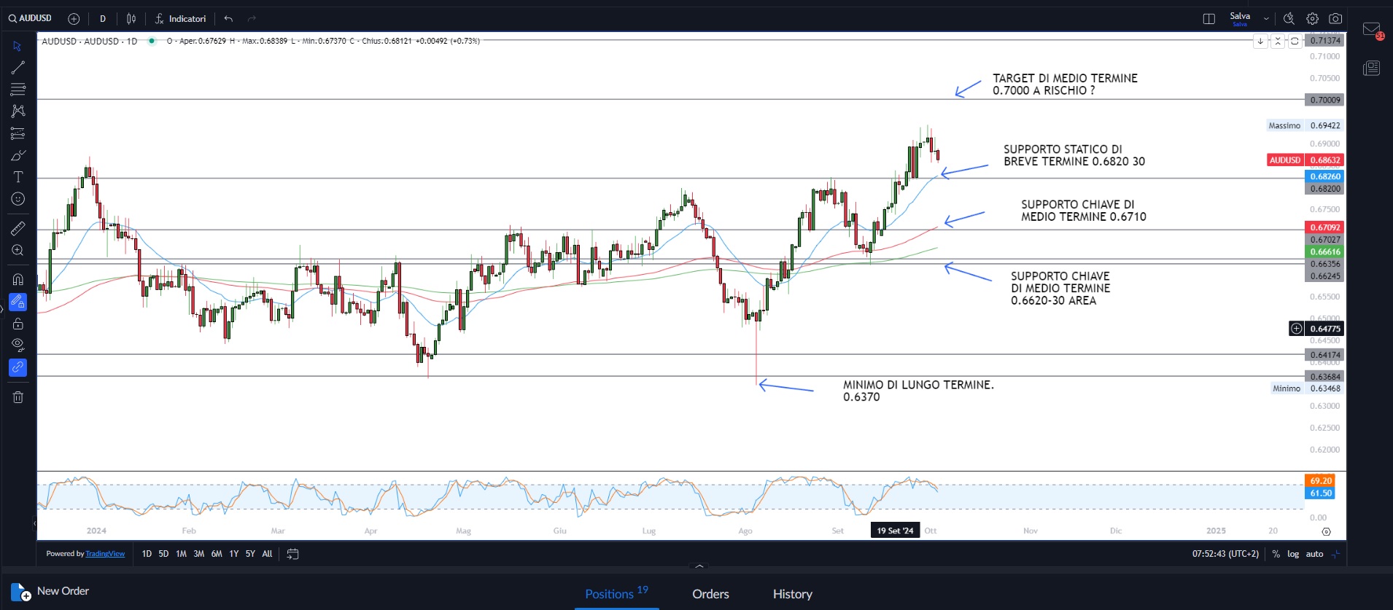The height and width of the screenshot is (610, 1393).
Task: Open the D timeframe interval selector
Action: click(x=103, y=19)
